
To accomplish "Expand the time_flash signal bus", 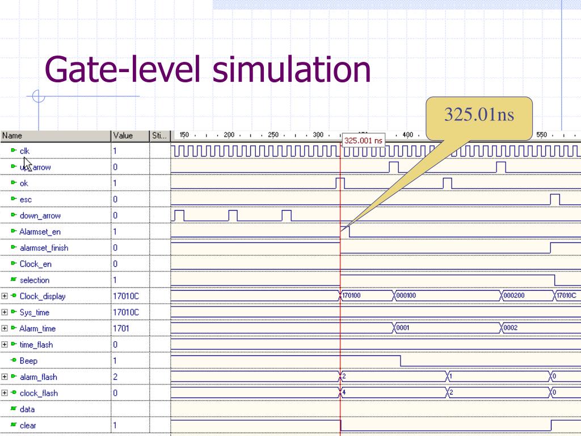I will 5,345.
